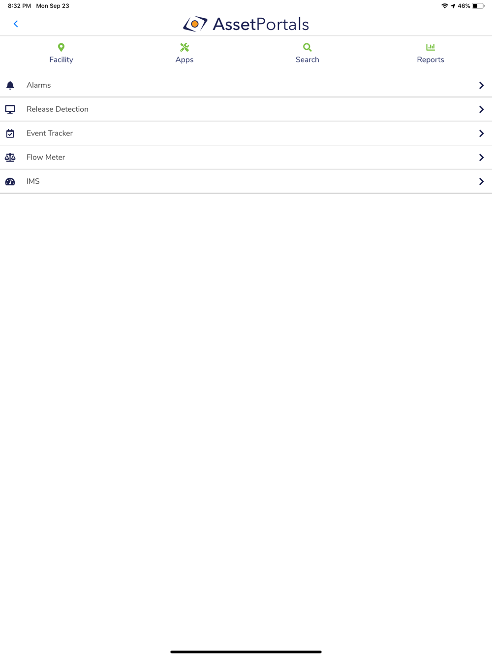Open the Flow Meter list item
The height and width of the screenshot is (657, 492).
point(246,158)
